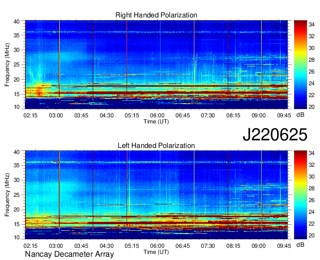The height and width of the screenshot is (260, 320).
Task: Click the 03:45 tick under Left Handed plot
Action: (81, 246)
